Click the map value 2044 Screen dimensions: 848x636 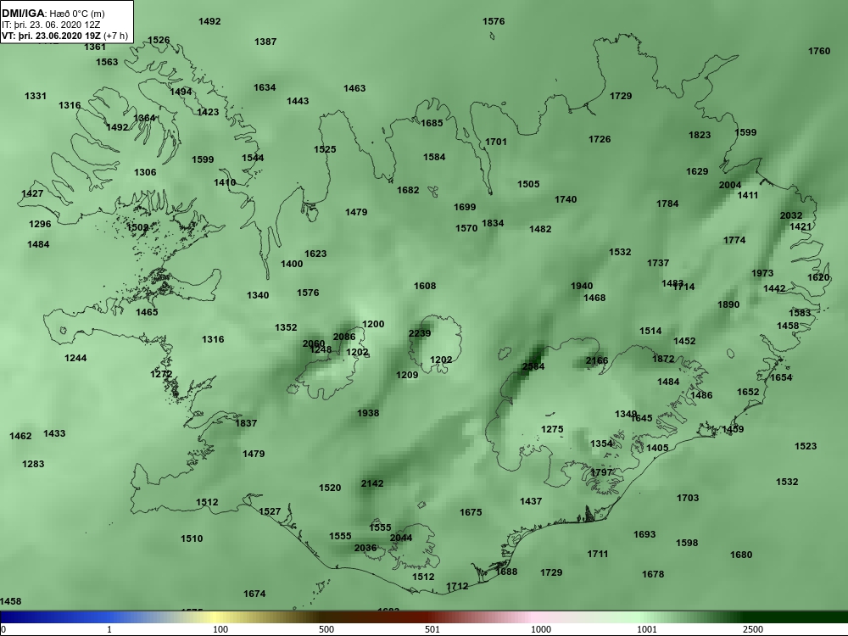point(401,538)
